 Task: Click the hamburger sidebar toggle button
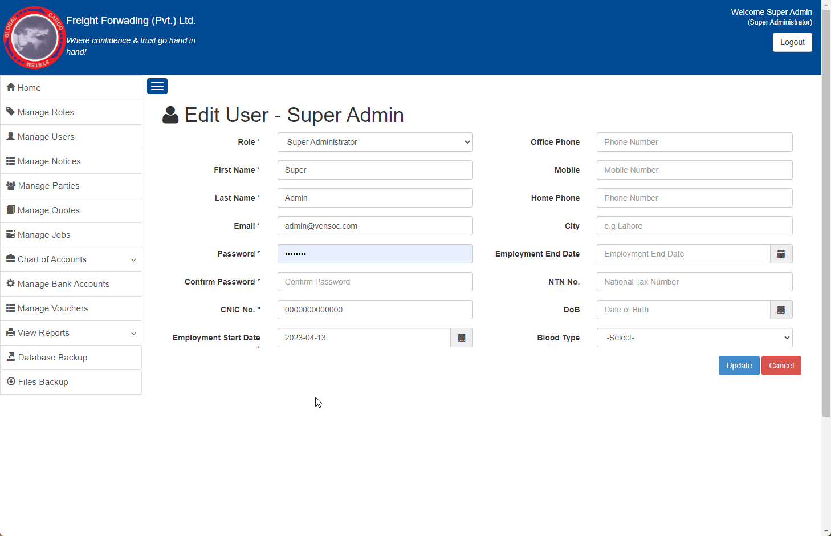point(157,86)
